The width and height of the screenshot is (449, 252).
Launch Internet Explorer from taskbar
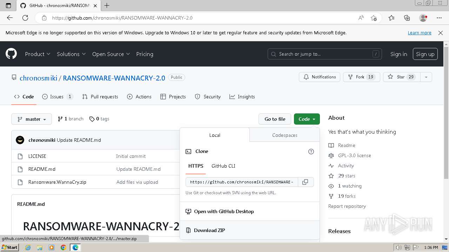click(x=28, y=247)
